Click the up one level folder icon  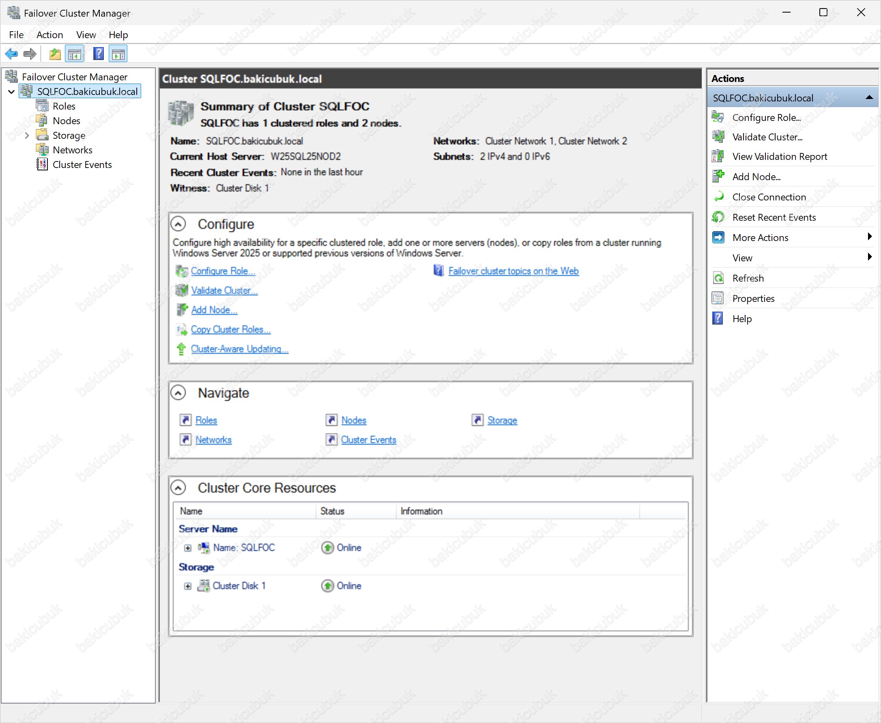pos(54,54)
